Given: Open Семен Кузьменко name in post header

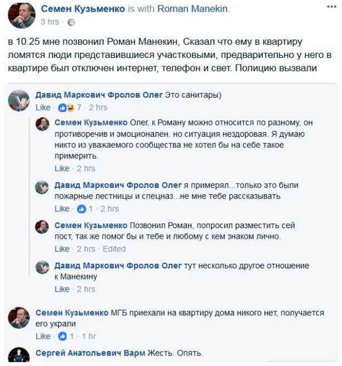Looking at the screenshot, I should click(x=83, y=9).
